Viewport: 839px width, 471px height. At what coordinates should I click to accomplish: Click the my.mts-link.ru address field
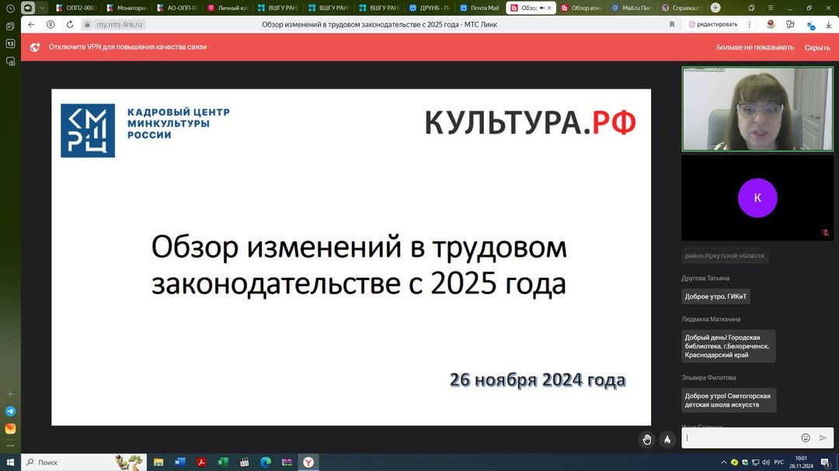pyautogui.click(x=120, y=25)
